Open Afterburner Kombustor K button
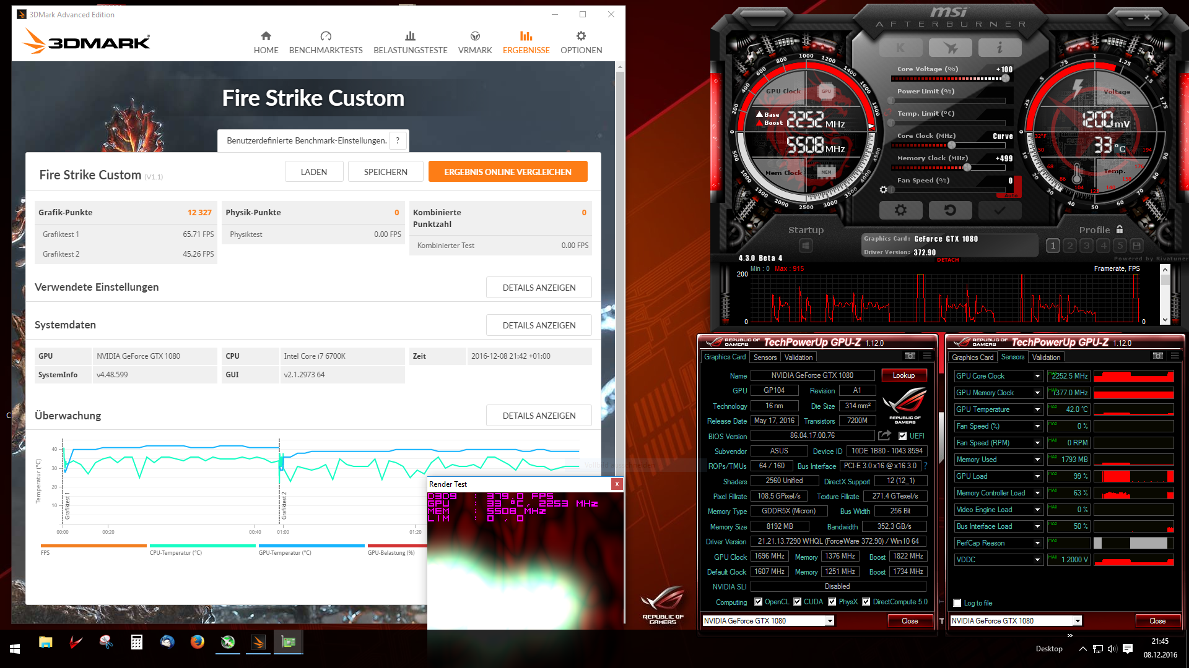 (x=900, y=48)
